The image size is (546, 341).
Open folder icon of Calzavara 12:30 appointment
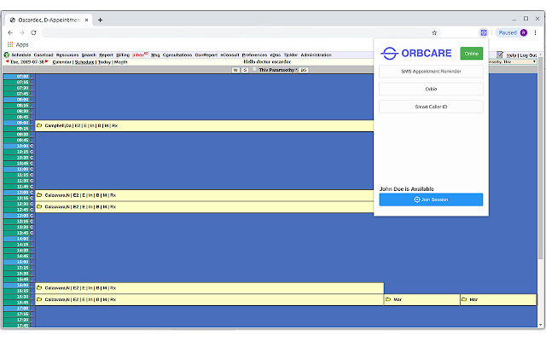[39, 206]
